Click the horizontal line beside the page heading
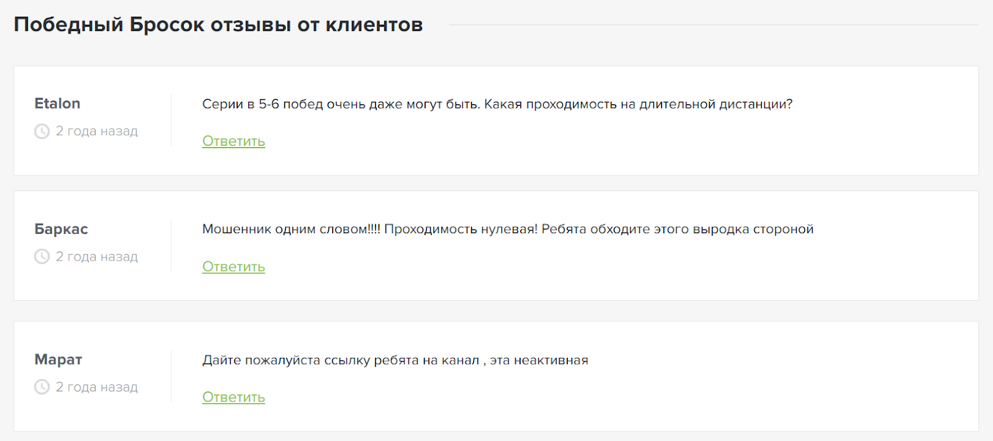 (714, 25)
